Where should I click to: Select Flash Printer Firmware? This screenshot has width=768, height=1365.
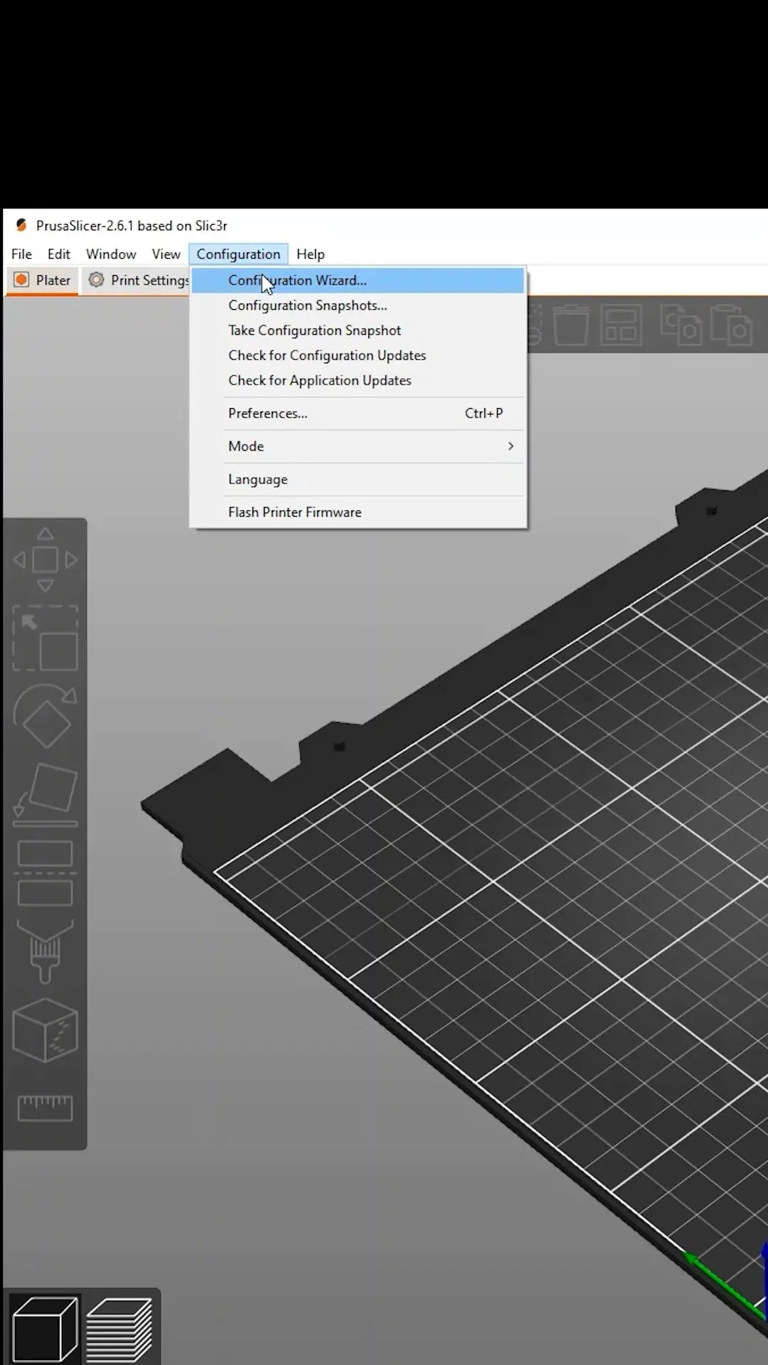358,512
